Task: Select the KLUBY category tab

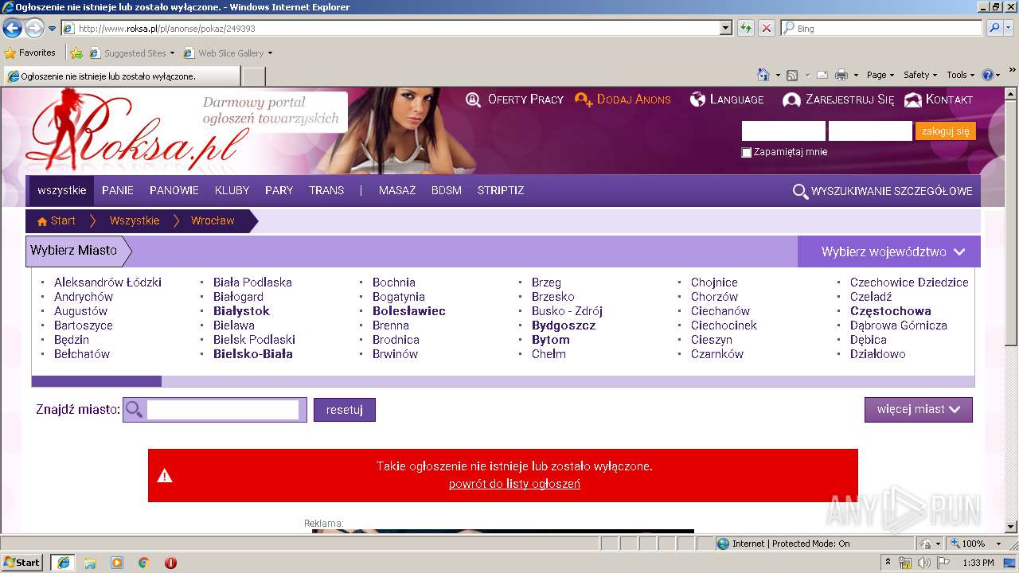Action: click(232, 191)
